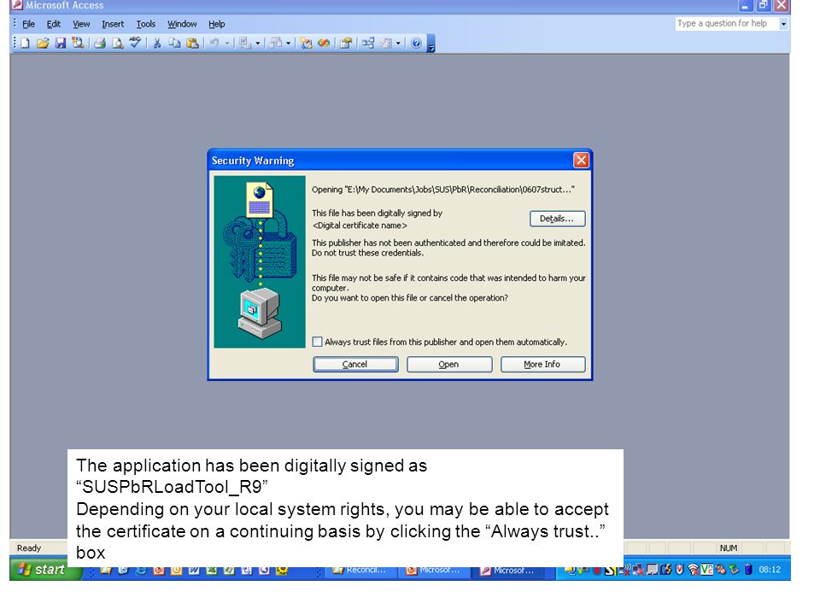
Task: Click the Microsoft Access Help question-mark icon
Action: [416, 43]
